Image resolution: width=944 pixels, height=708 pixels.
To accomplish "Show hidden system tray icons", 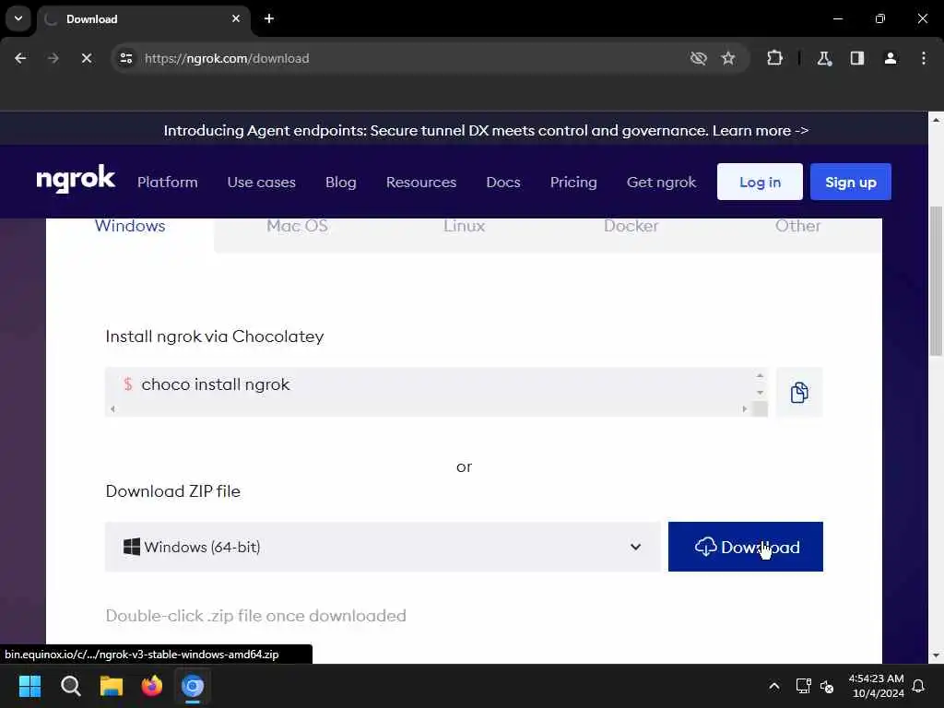I will tap(774, 686).
